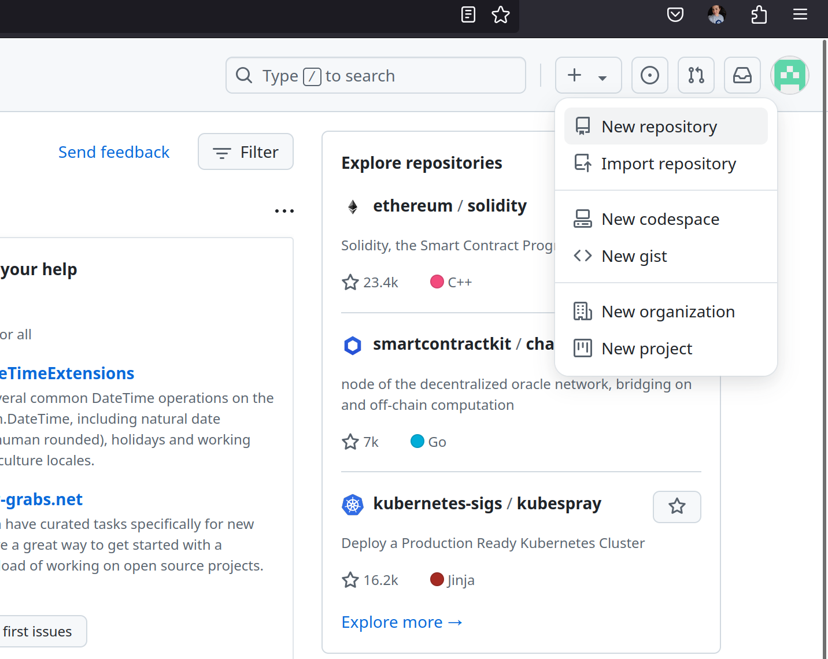Open kubernetes-sigs / kubespray repository
Viewport: 828px width, 659px height.
pos(487,503)
